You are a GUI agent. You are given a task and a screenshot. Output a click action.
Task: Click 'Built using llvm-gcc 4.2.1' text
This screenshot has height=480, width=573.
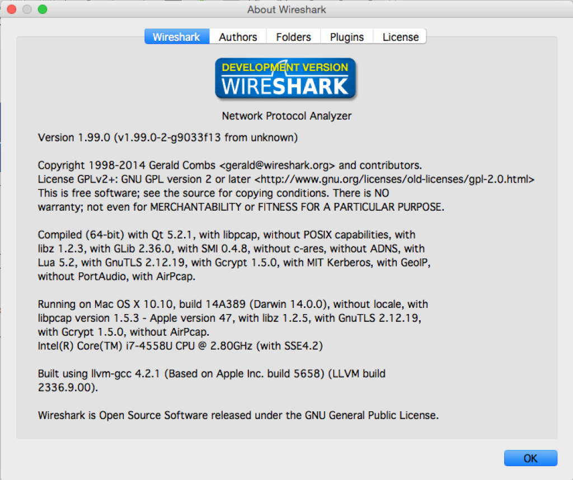click(x=98, y=373)
